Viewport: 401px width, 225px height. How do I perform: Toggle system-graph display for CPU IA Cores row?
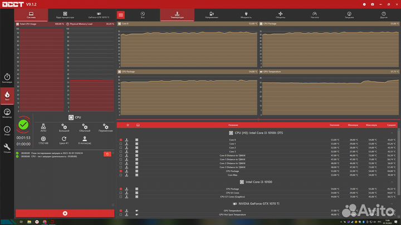click(136, 193)
